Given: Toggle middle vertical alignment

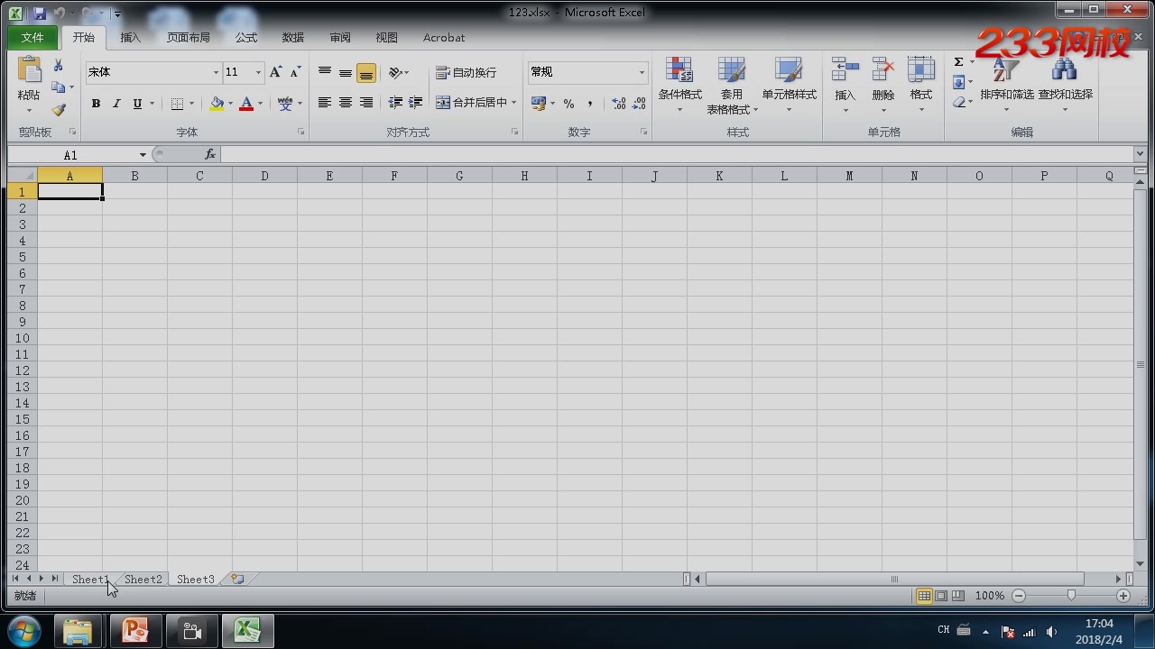Looking at the screenshot, I should (346, 73).
